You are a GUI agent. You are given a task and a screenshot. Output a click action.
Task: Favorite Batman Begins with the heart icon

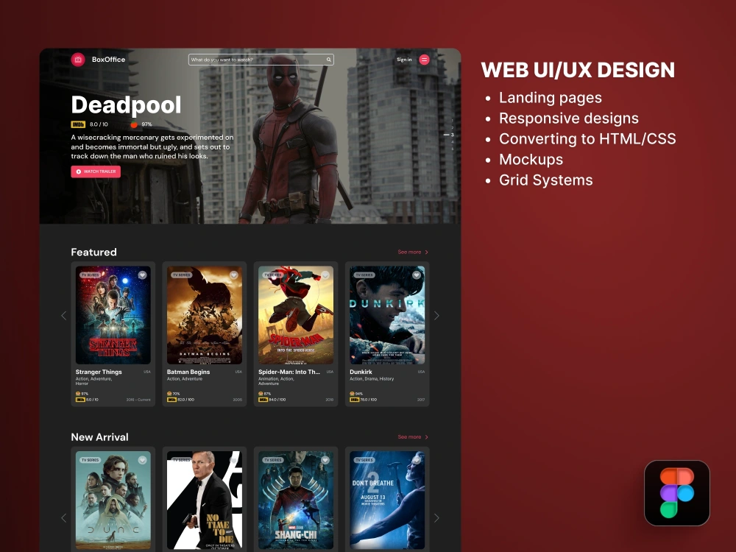click(234, 275)
